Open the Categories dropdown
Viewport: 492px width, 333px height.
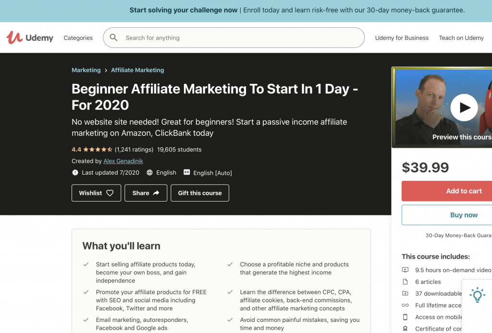(x=78, y=37)
